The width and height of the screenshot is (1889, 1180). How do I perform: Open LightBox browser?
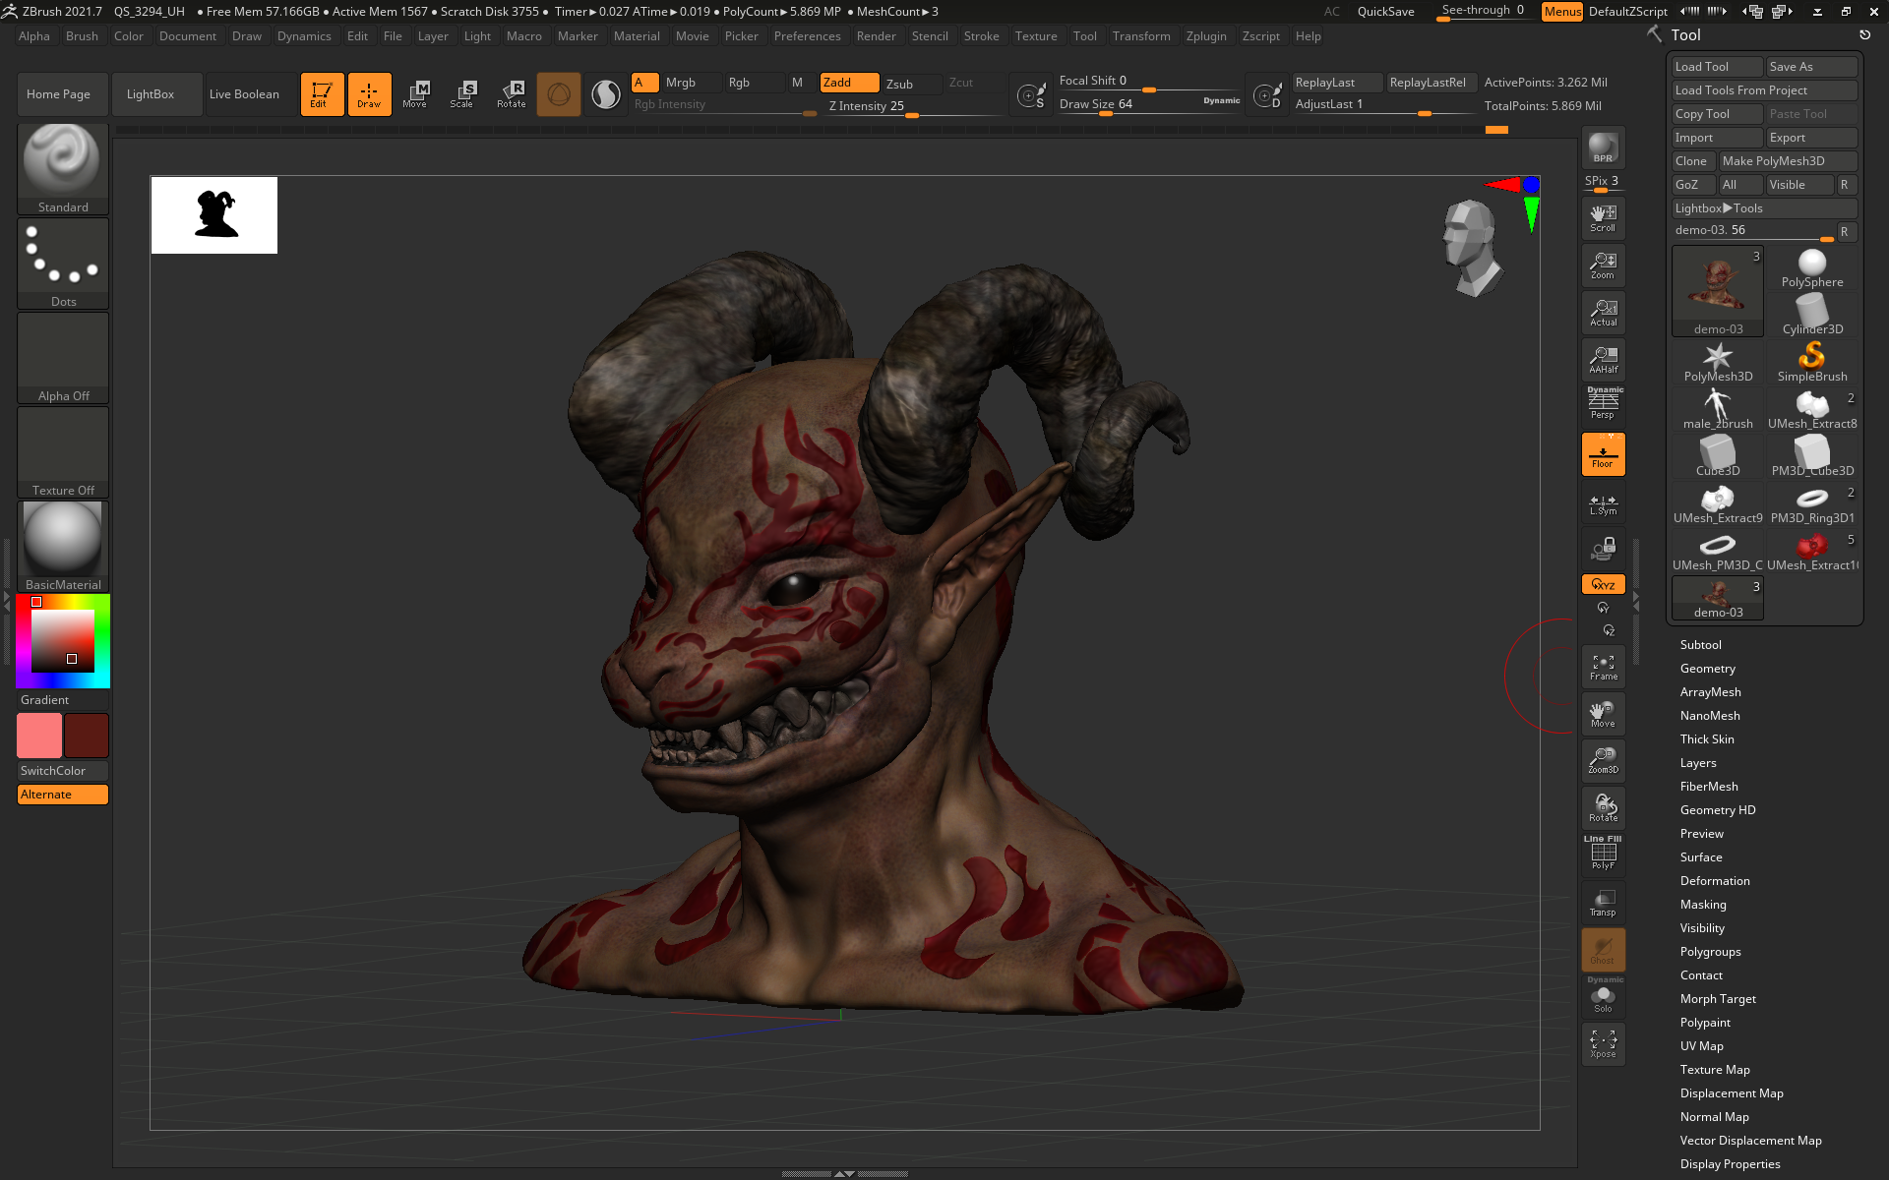[x=157, y=94]
